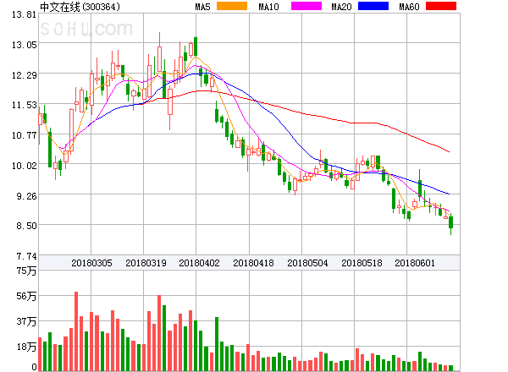The width and height of the screenshot is (508, 372).
Task: Click the 20180402 date label
Action: click(199, 263)
